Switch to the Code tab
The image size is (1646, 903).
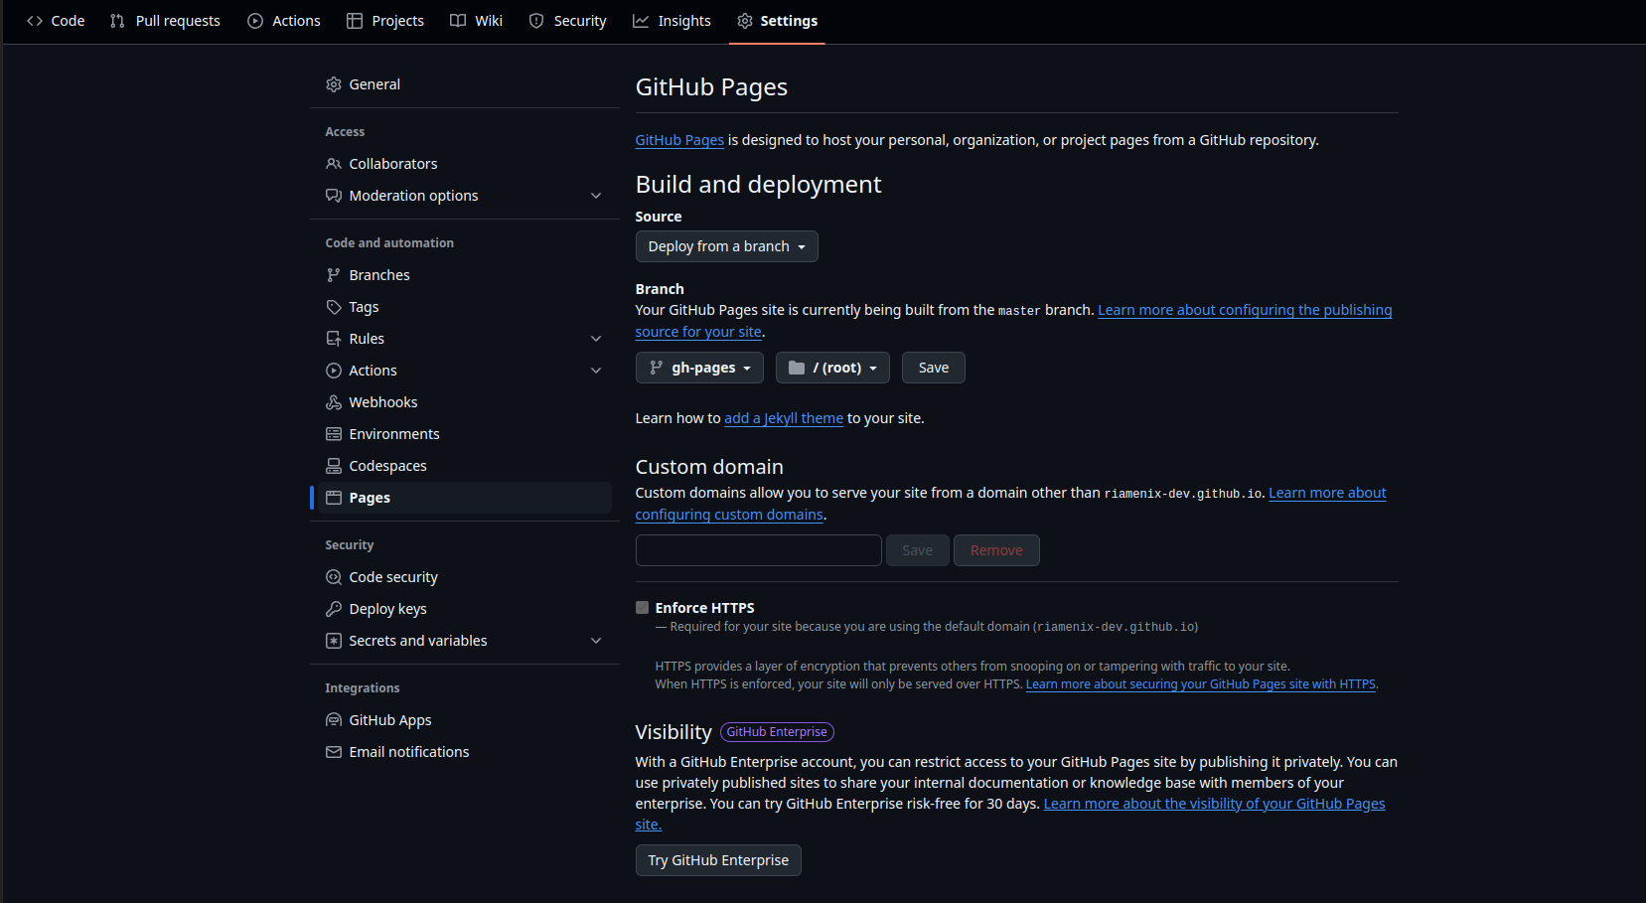(x=56, y=21)
